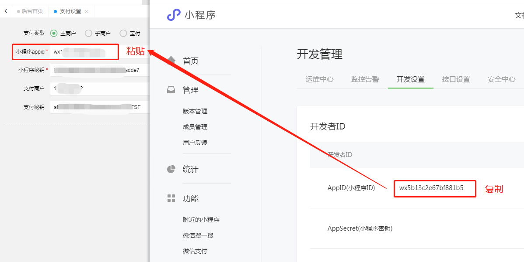Open 用户反馈 in the sidebar
The height and width of the screenshot is (262, 524).
pos(195,143)
